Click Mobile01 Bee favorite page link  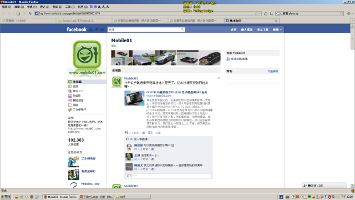[x=90, y=184]
